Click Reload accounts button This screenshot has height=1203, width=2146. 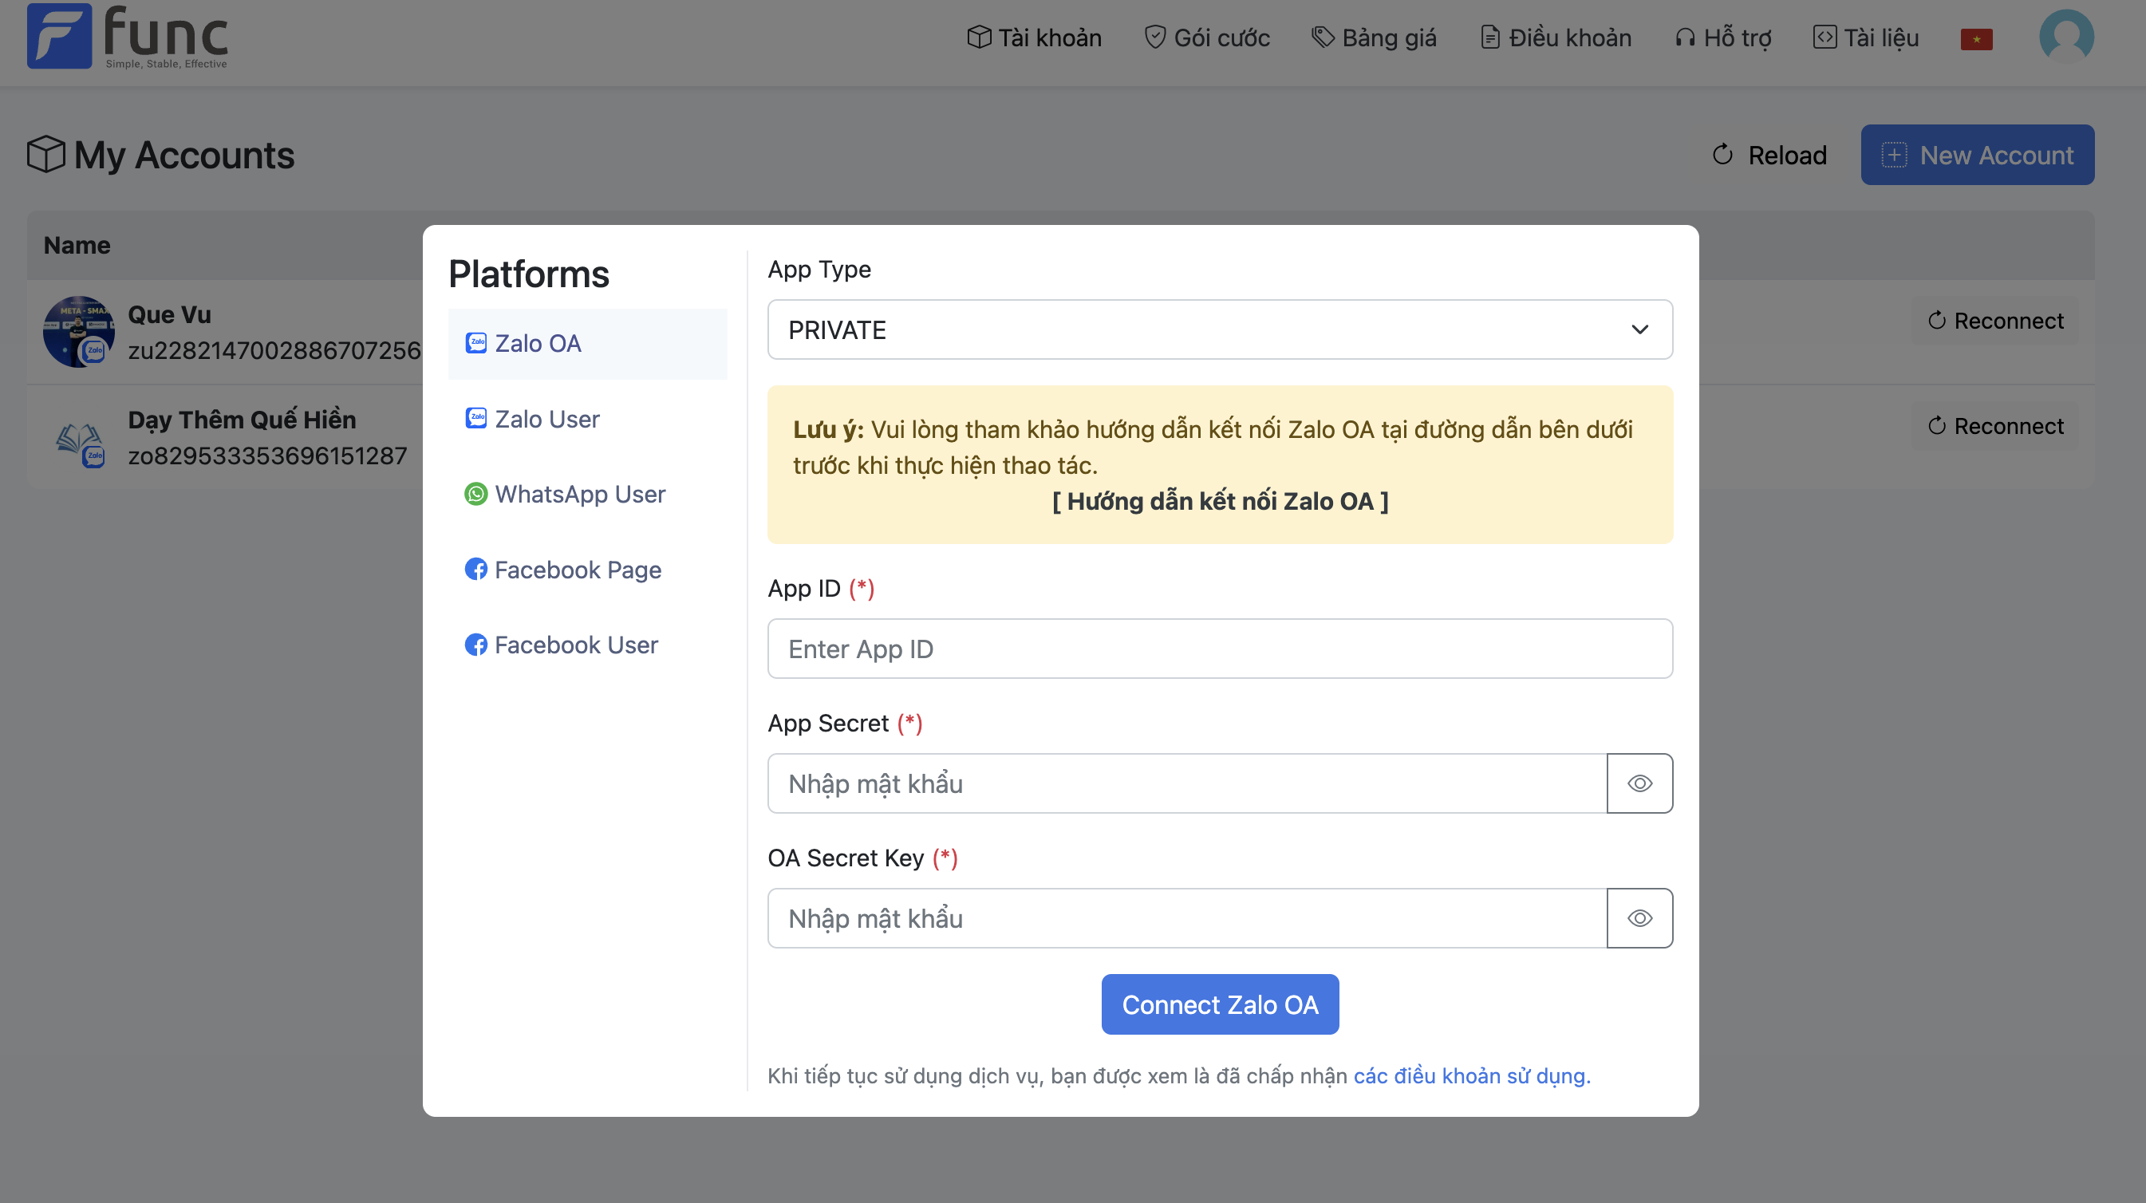coord(1769,155)
